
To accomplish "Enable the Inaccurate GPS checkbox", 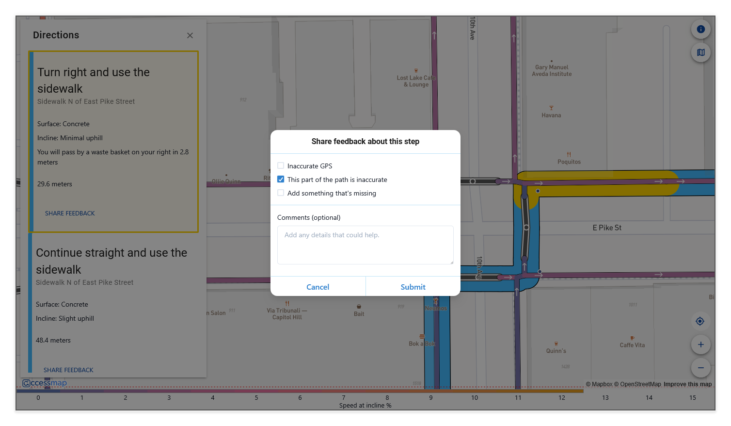I will tap(281, 166).
